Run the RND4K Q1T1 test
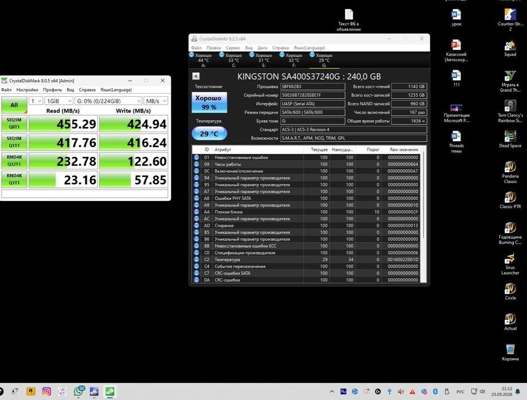Image resolution: width=527 pixels, height=400 pixels. point(14,179)
